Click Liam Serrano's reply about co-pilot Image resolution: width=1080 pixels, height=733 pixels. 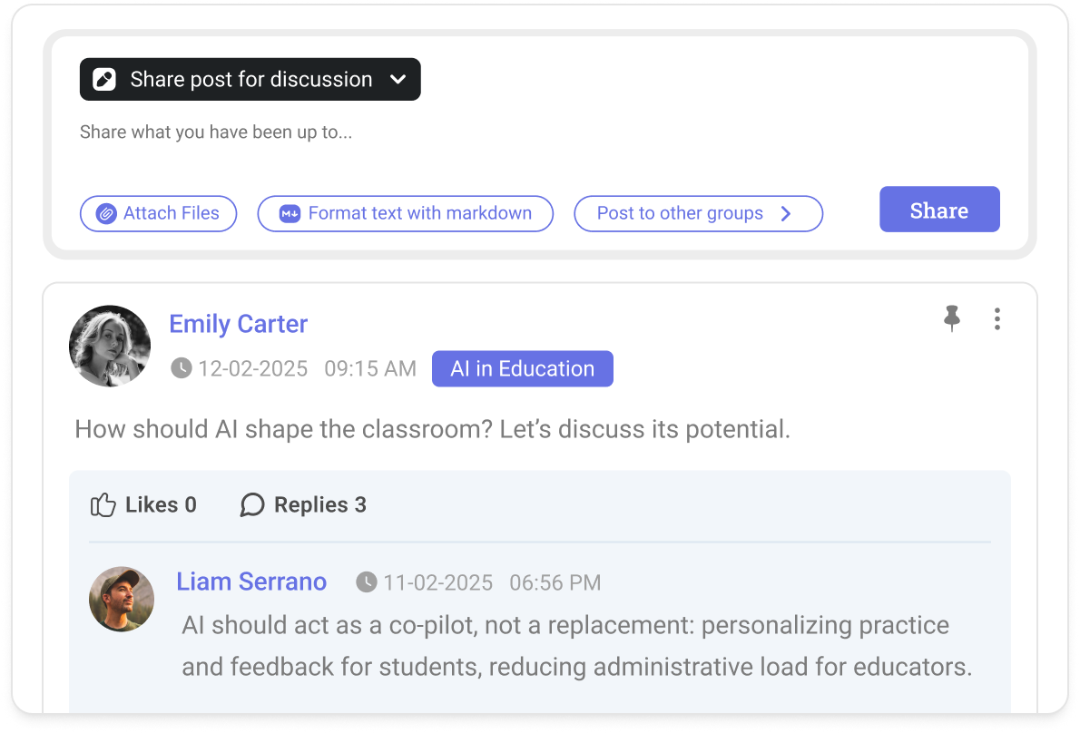577,646
